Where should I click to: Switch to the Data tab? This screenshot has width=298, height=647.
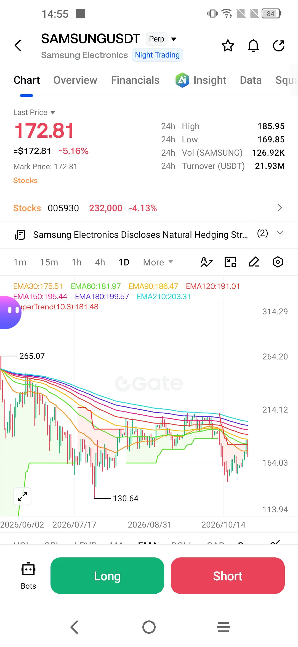pyautogui.click(x=251, y=80)
